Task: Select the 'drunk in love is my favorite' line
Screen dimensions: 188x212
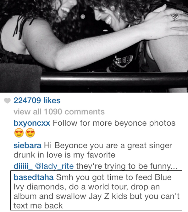Action: tap(64, 155)
